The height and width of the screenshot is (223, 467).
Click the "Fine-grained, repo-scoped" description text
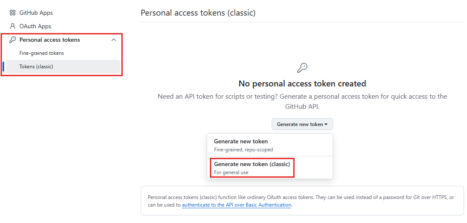point(244,150)
